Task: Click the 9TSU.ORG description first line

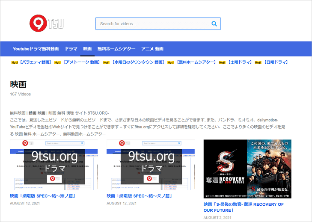Action: coord(59,113)
